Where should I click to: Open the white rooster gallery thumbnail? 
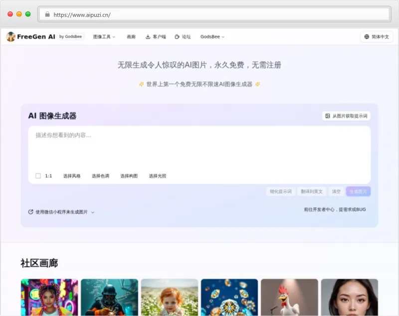289,297
